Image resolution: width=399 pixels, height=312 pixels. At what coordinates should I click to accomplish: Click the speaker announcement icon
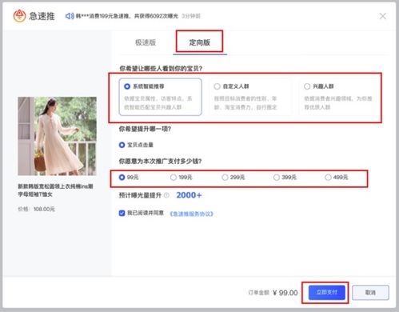click(70, 16)
